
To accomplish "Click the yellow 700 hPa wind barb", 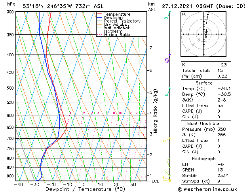I will pos(167,140).
